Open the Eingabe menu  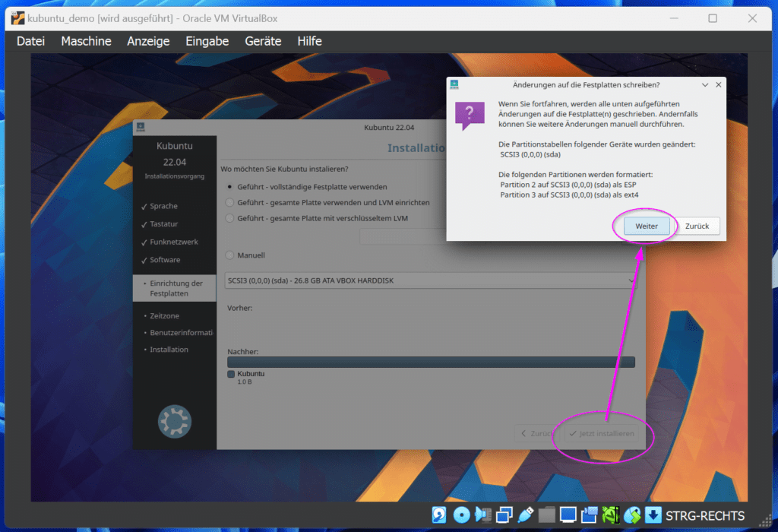click(207, 41)
